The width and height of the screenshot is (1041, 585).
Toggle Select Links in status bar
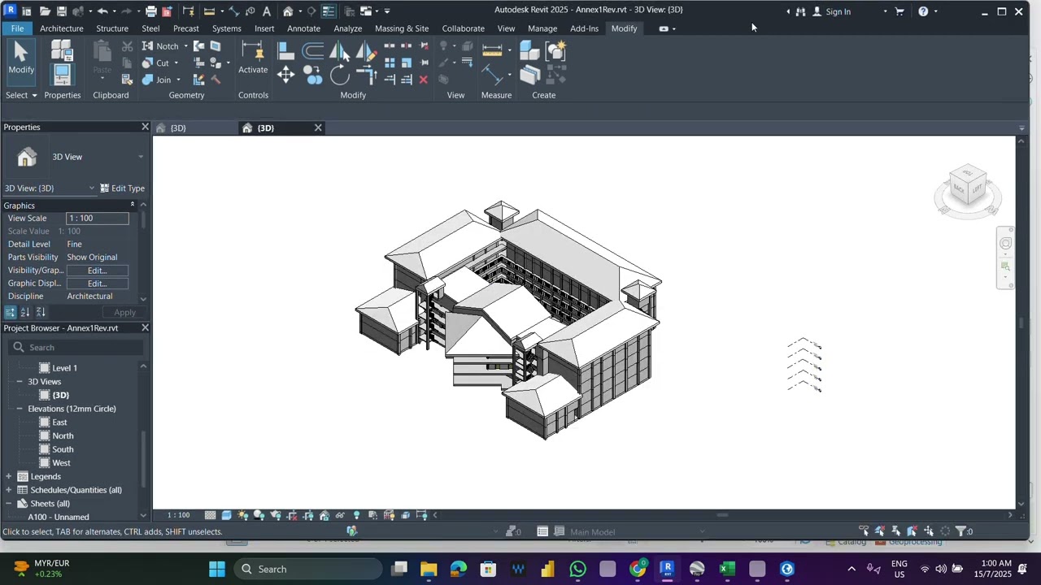pos(864,531)
